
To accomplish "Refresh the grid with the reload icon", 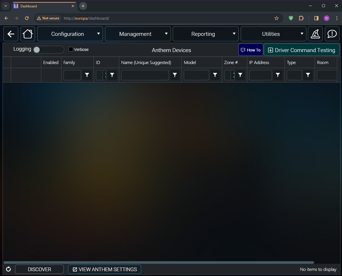I will tap(8, 269).
